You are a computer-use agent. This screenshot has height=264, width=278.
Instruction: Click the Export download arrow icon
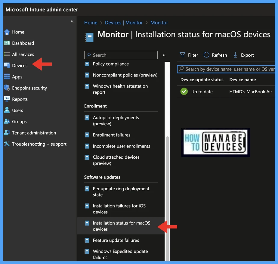point(235,55)
